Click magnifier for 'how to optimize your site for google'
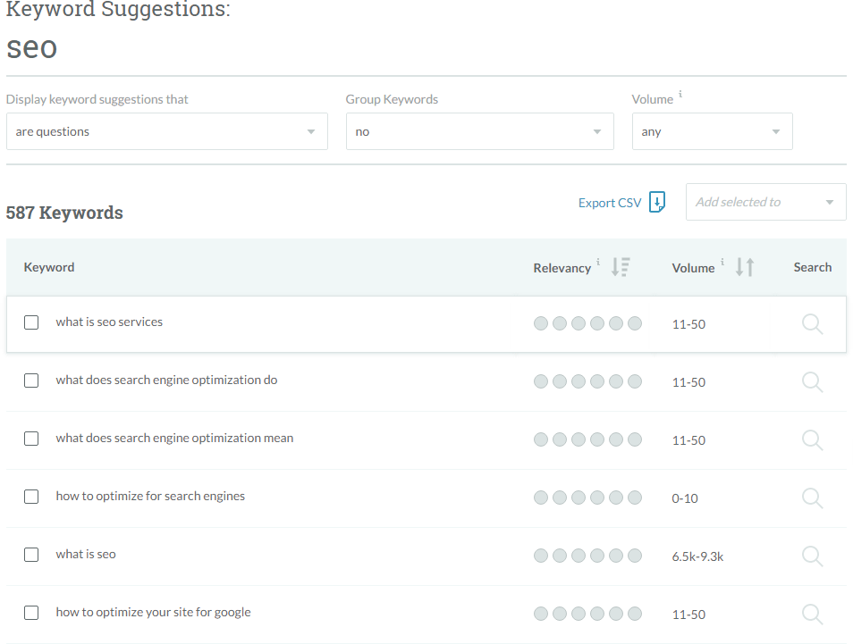This screenshot has width=853, height=644. pos(812,614)
